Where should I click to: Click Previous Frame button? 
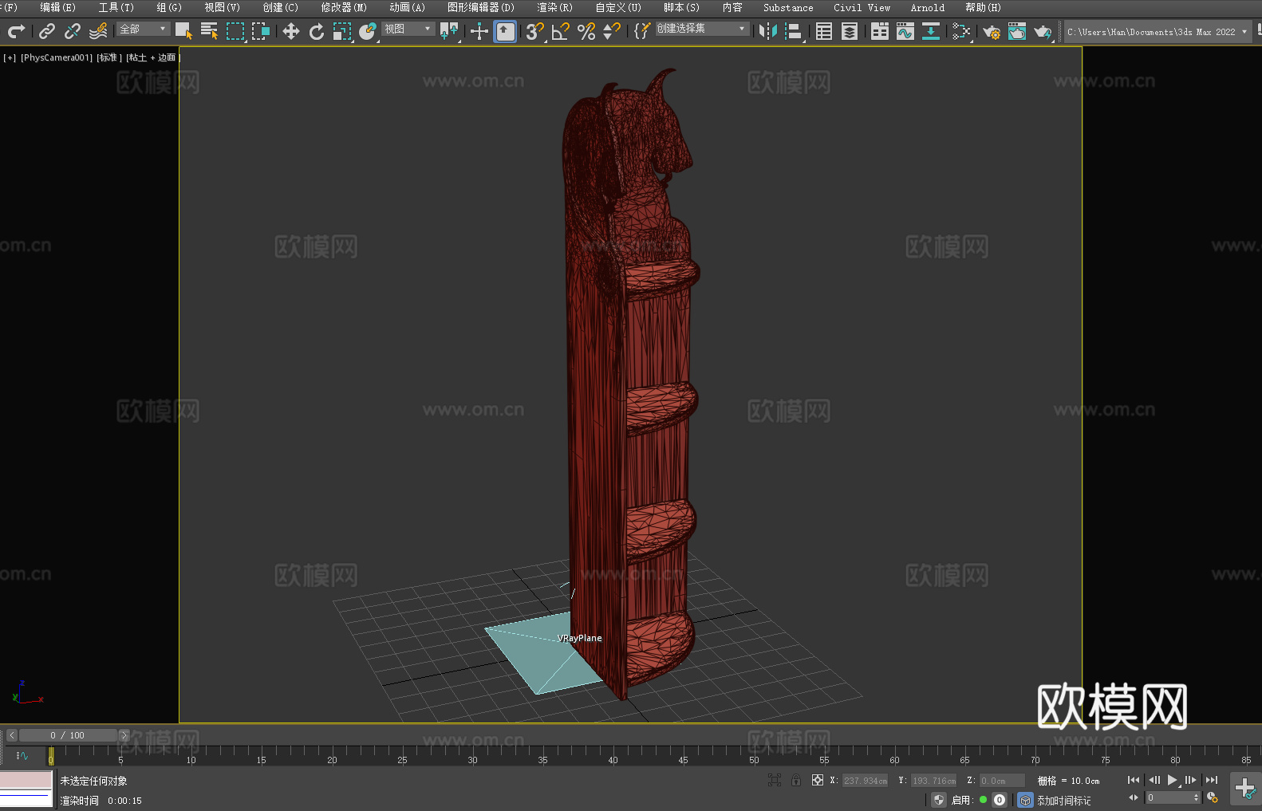tap(1154, 780)
